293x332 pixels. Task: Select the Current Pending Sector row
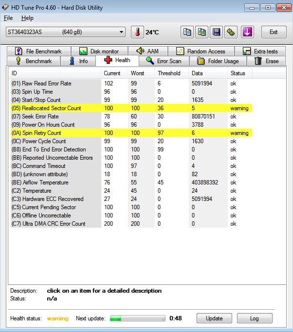pyautogui.click(x=131, y=207)
